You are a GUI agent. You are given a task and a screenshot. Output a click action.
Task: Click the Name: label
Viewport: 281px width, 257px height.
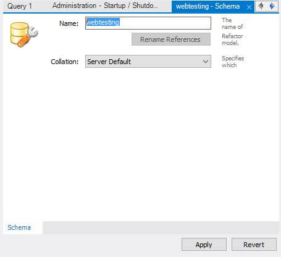coord(69,23)
